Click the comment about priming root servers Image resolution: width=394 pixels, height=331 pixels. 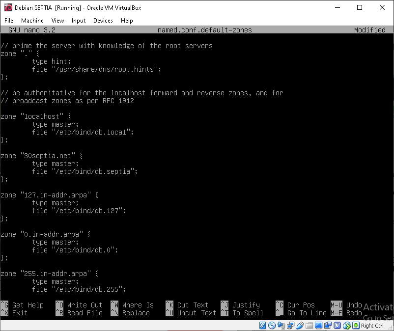click(107, 46)
